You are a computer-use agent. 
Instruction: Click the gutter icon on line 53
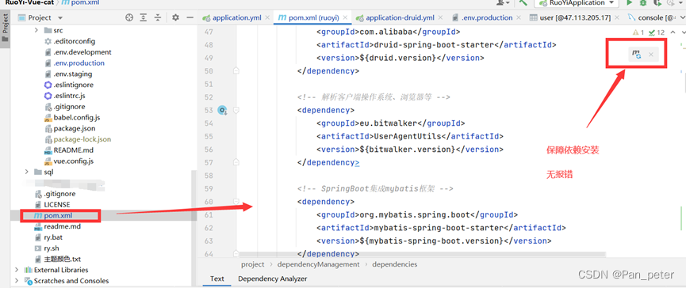[x=223, y=111]
